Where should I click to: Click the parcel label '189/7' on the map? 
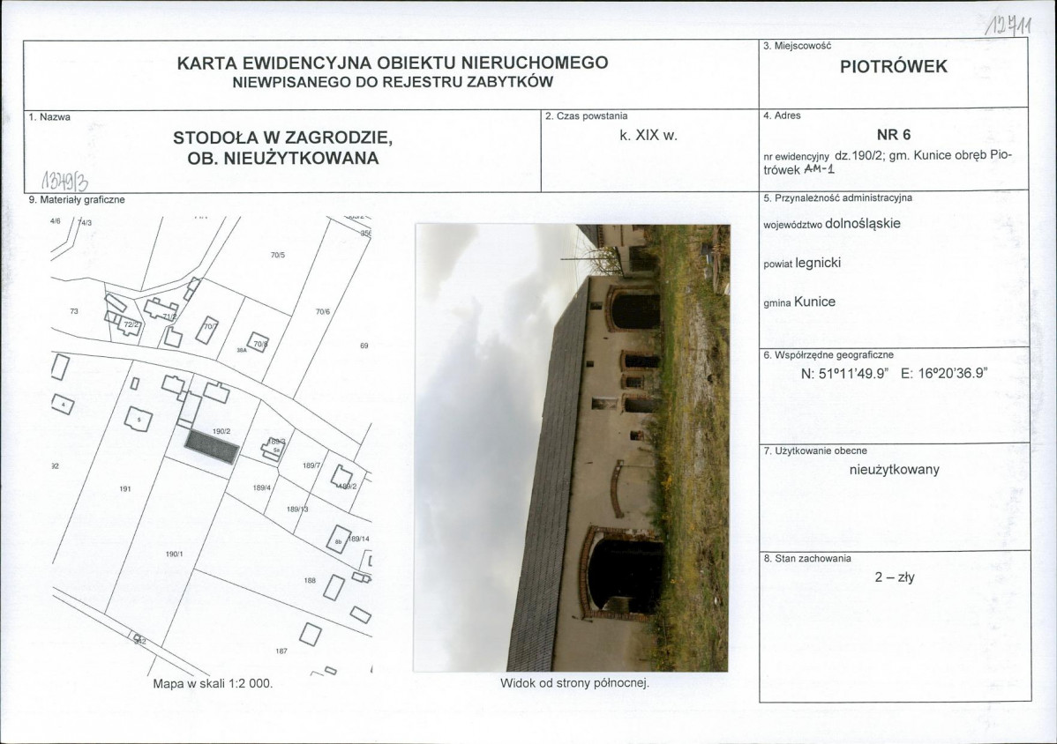(311, 465)
